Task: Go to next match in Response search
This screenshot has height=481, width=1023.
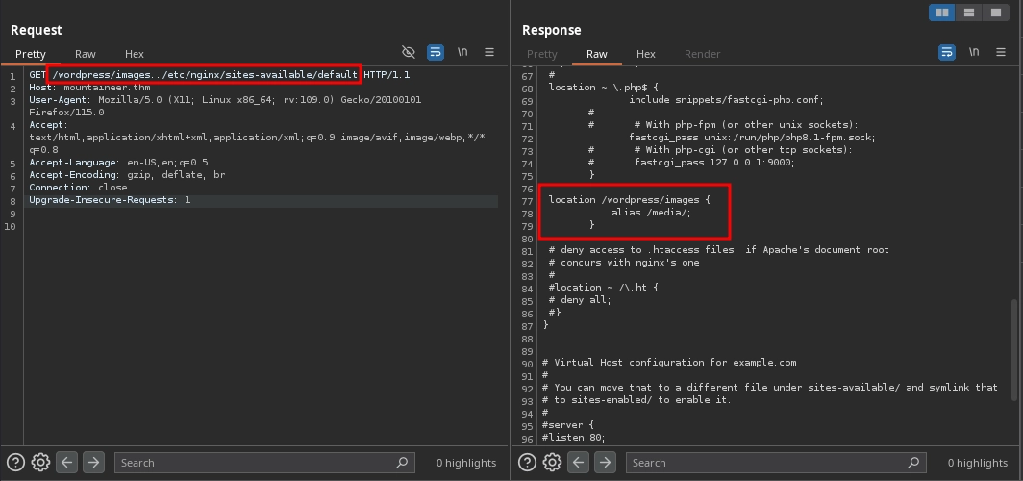Action: pos(605,463)
